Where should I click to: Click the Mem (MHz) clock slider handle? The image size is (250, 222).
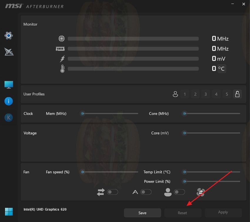[x=82, y=113]
